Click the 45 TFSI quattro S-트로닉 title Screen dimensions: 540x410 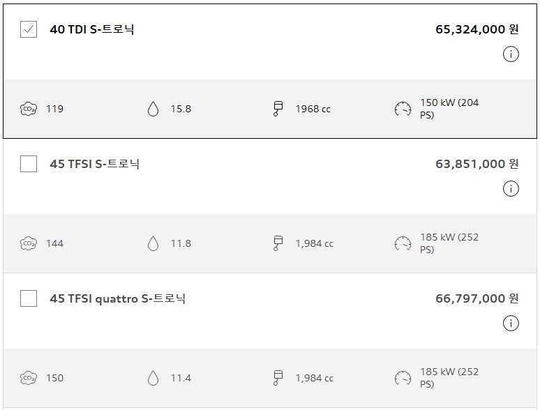click(x=118, y=298)
